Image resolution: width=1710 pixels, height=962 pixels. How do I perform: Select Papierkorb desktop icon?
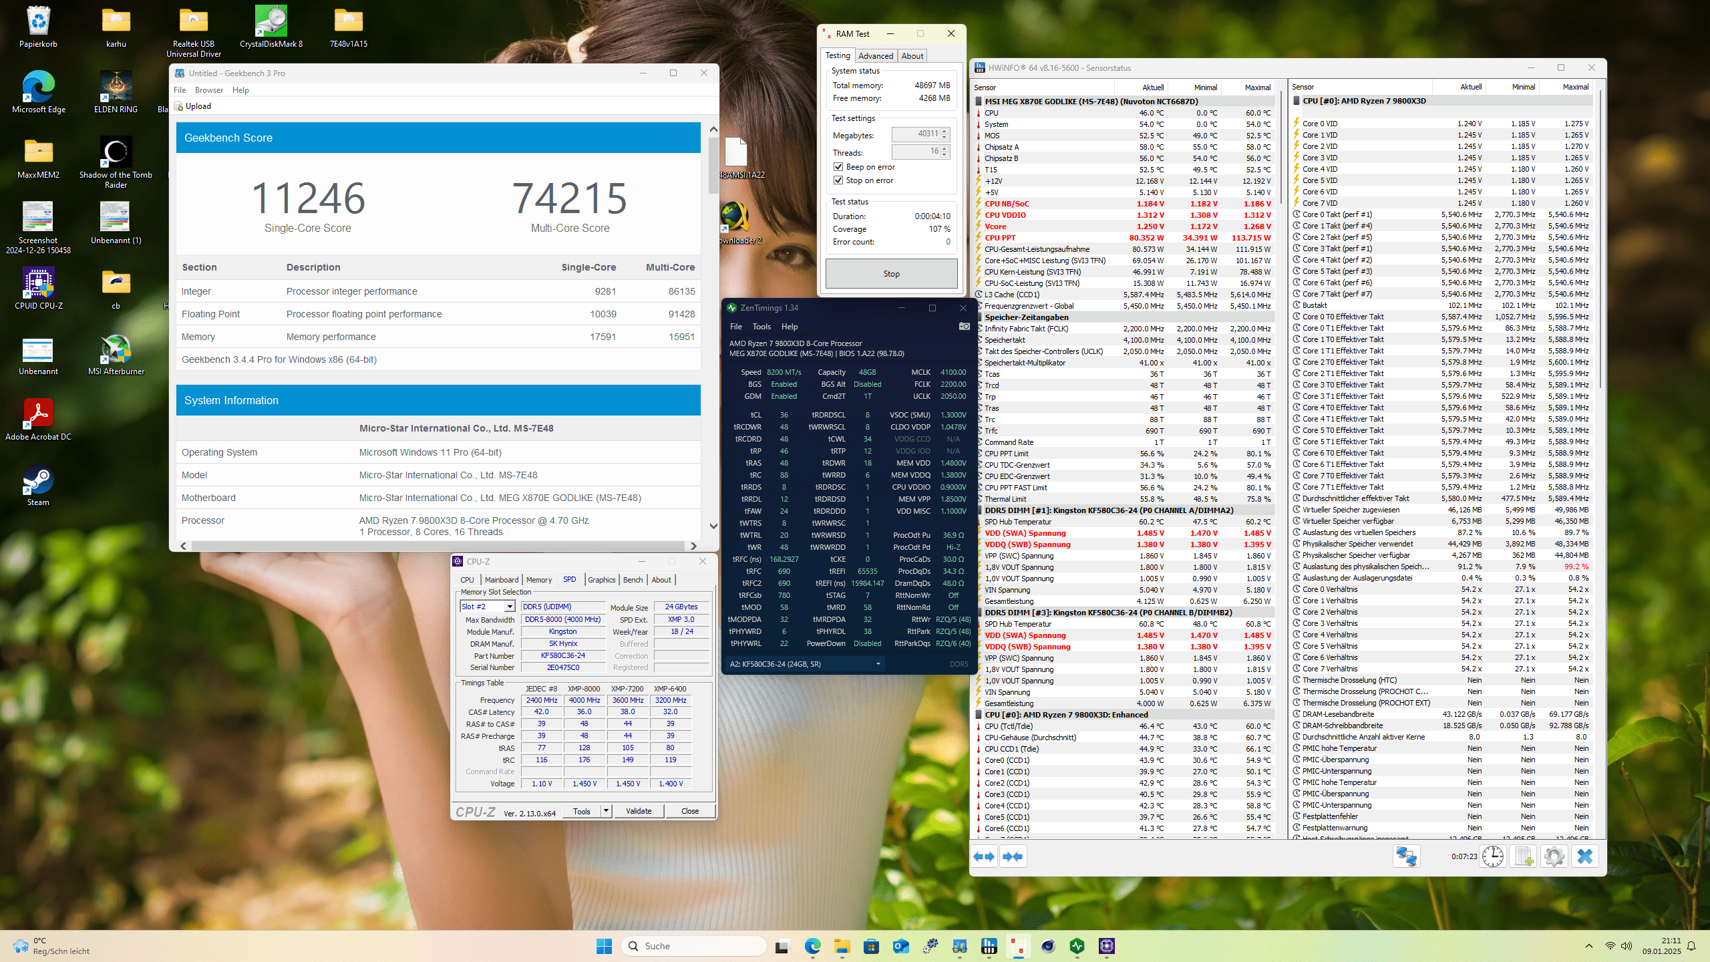pos(38,27)
